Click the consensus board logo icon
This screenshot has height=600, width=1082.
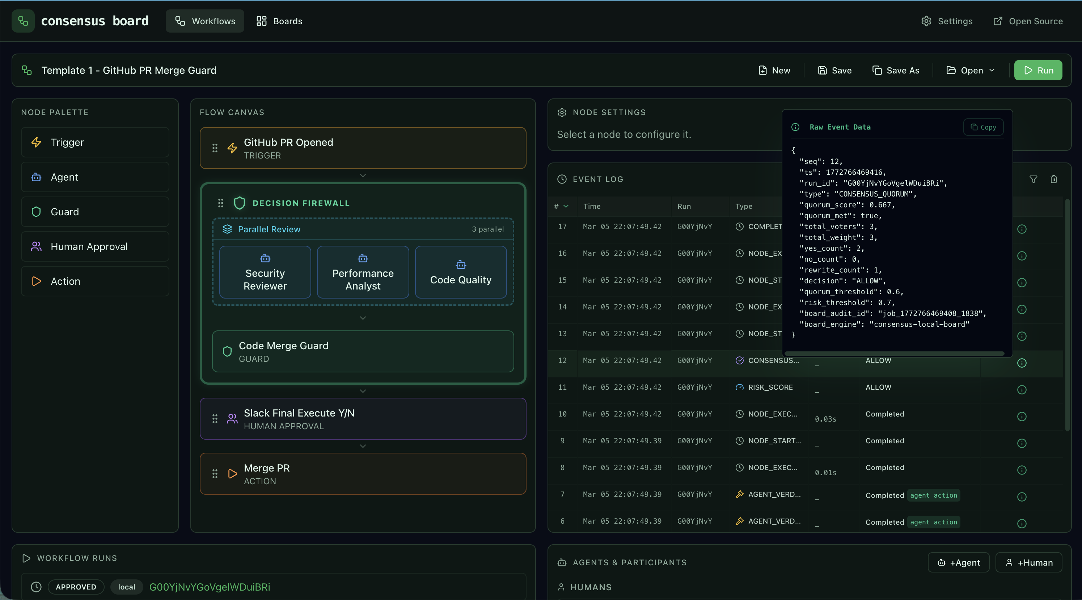click(x=23, y=21)
